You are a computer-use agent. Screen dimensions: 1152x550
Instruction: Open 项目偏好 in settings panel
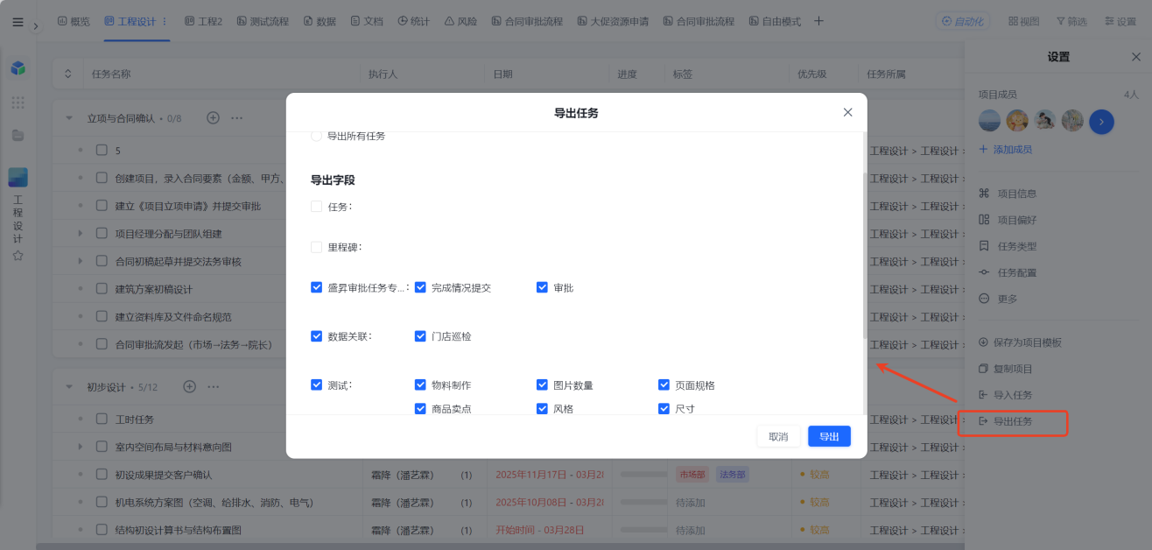1008,220
